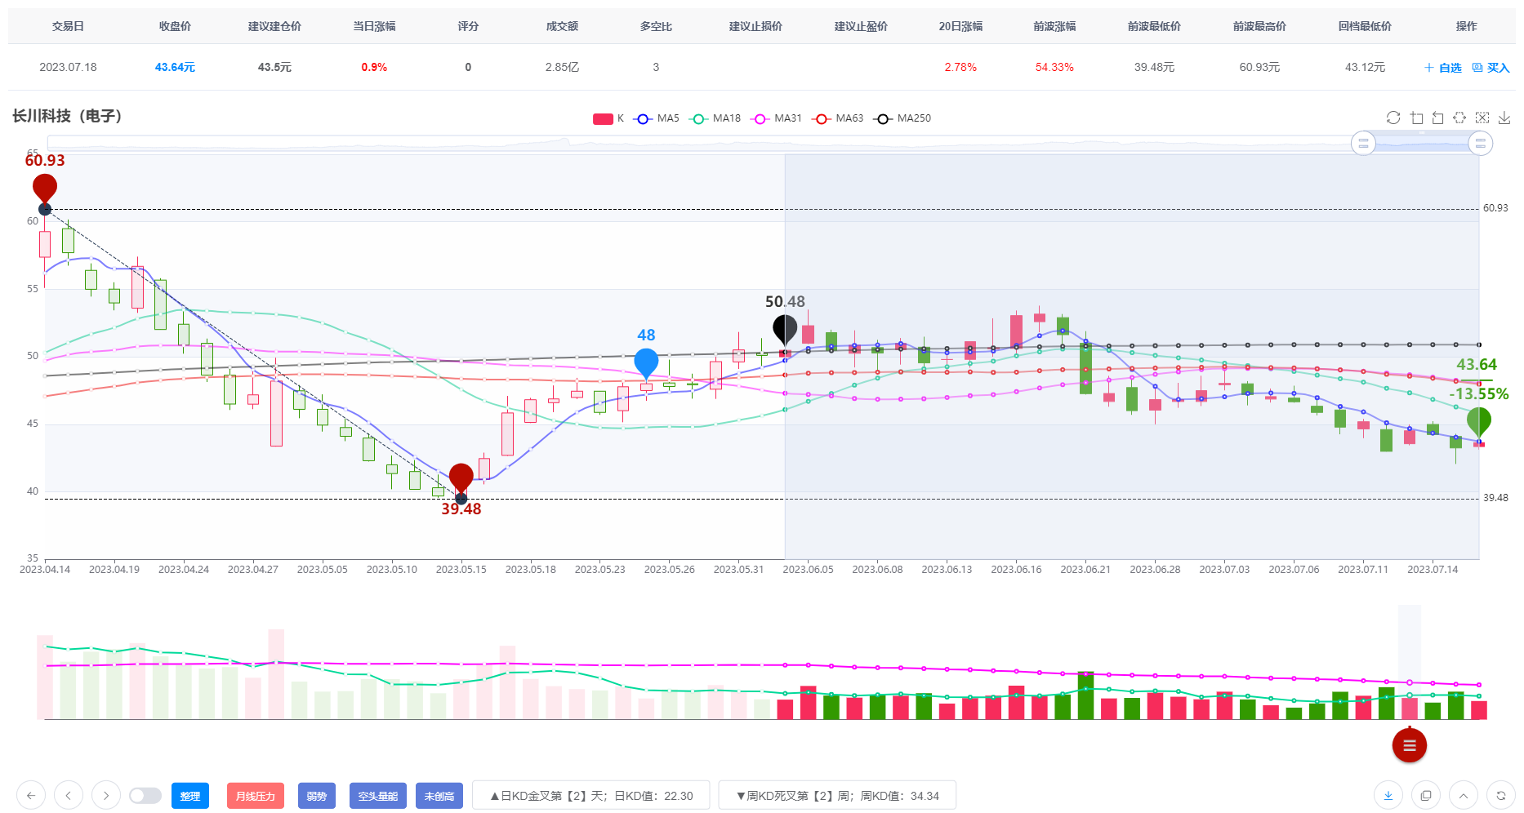The height and width of the screenshot is (813, 1524).
Task: Toggle the MA63 line in legend
Action: [x=839, y=118]
